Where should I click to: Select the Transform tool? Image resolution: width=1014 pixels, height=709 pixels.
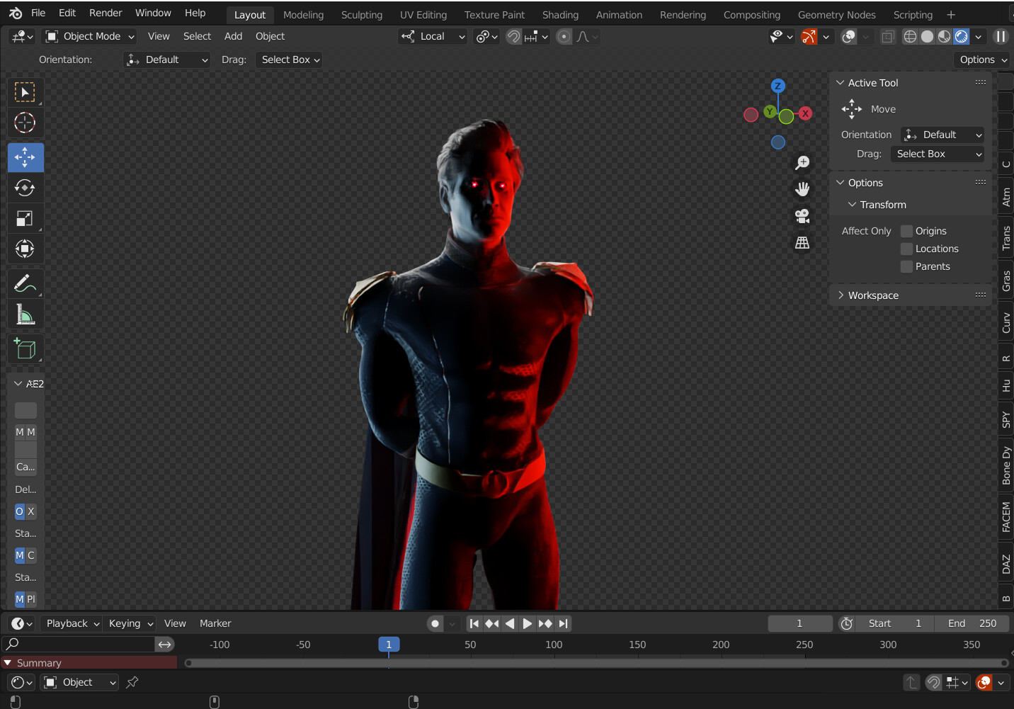25,249
